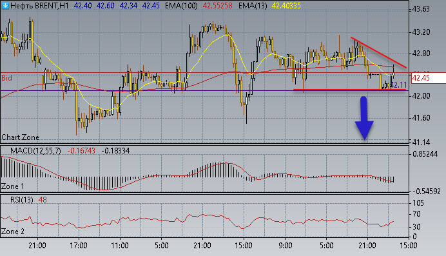
Task: Select the high price value 42.60
Action: (105, 6)
